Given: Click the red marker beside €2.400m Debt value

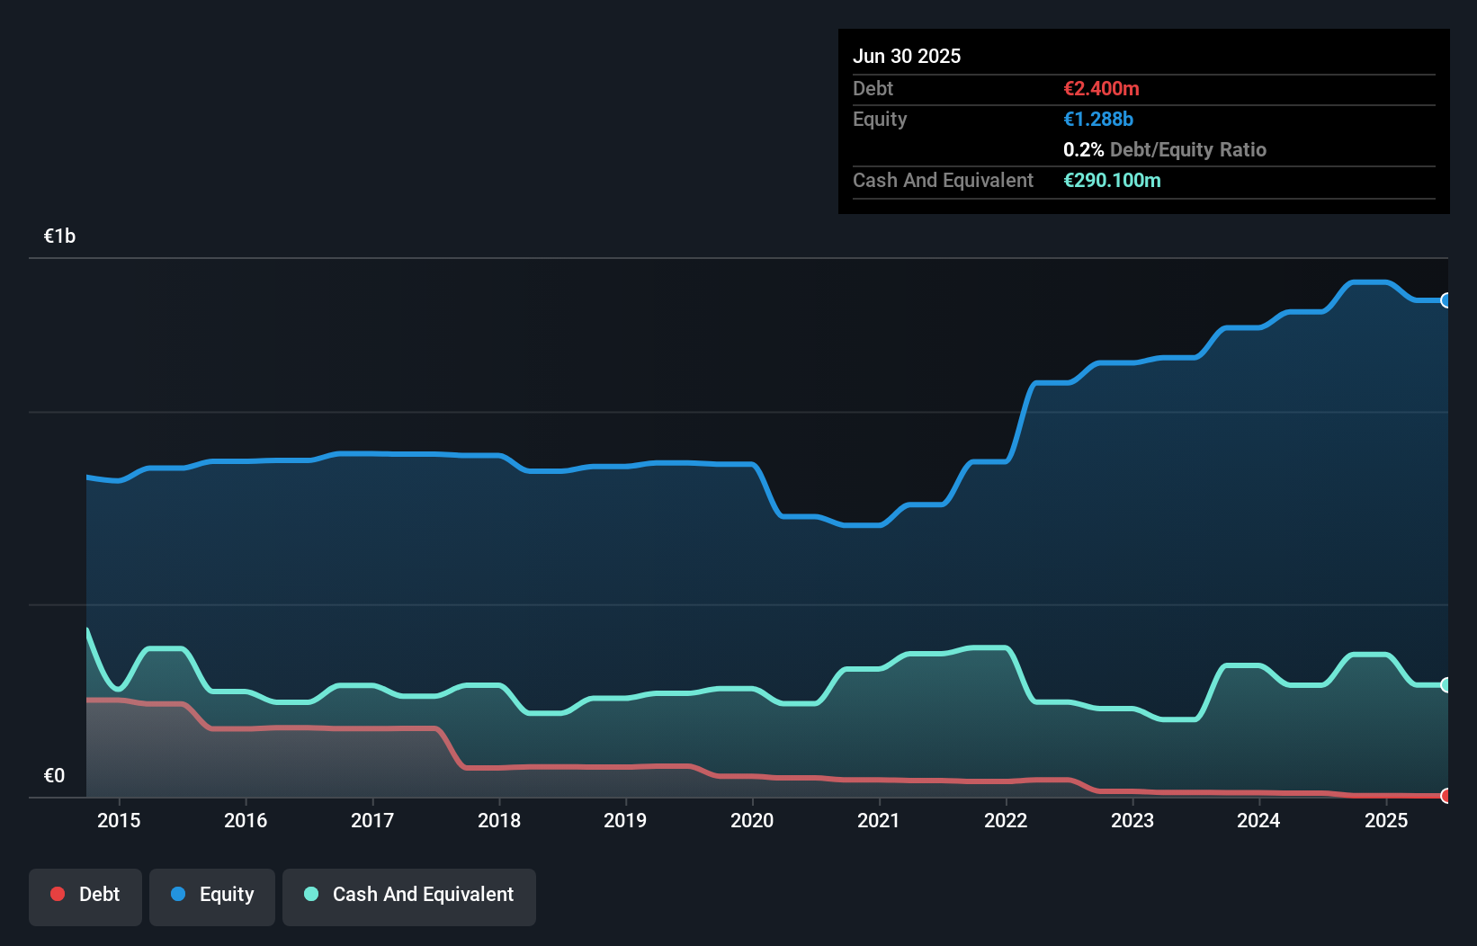Looking at the screenshot, I should coord(1101,89).
